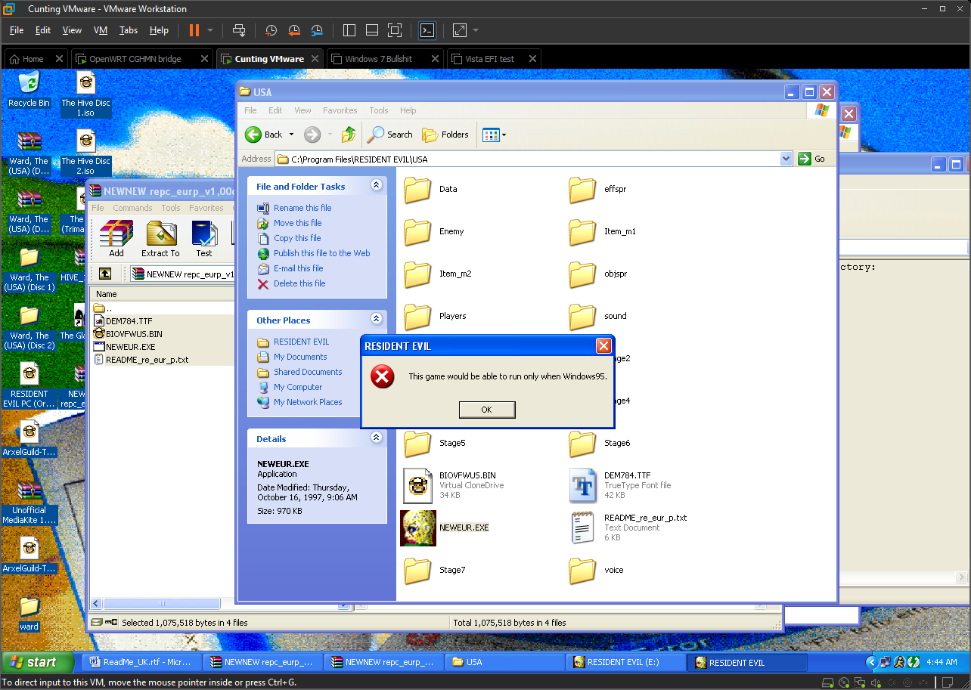The image size is (971, 690).
Task: Select the NEWEUR.EXE application icon in USA window
Action: coord(418,528)
